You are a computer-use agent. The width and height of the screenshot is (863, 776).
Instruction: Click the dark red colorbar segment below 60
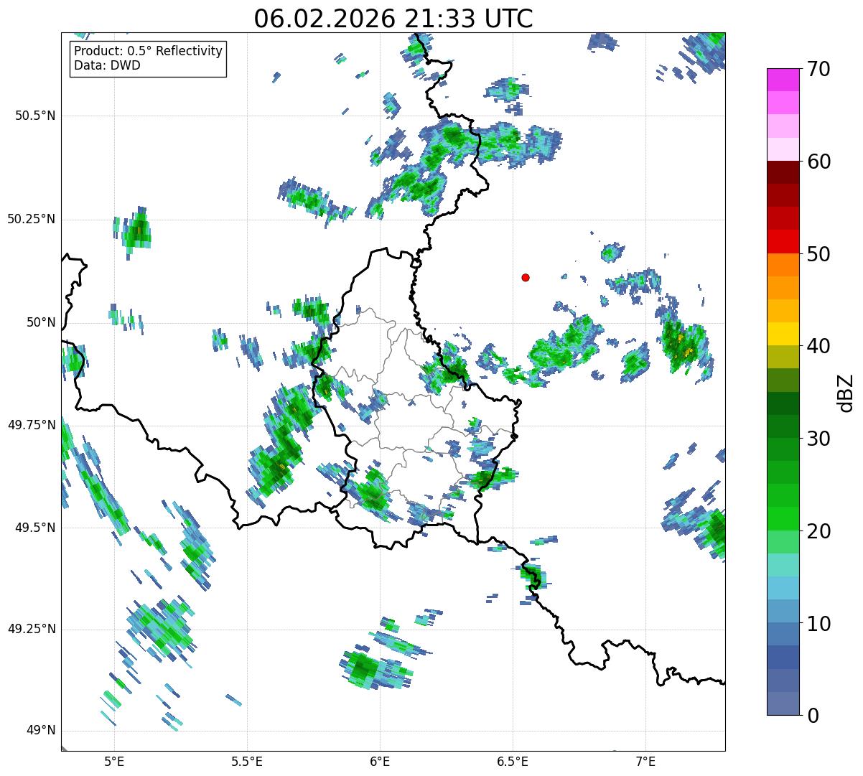(783, 172)
